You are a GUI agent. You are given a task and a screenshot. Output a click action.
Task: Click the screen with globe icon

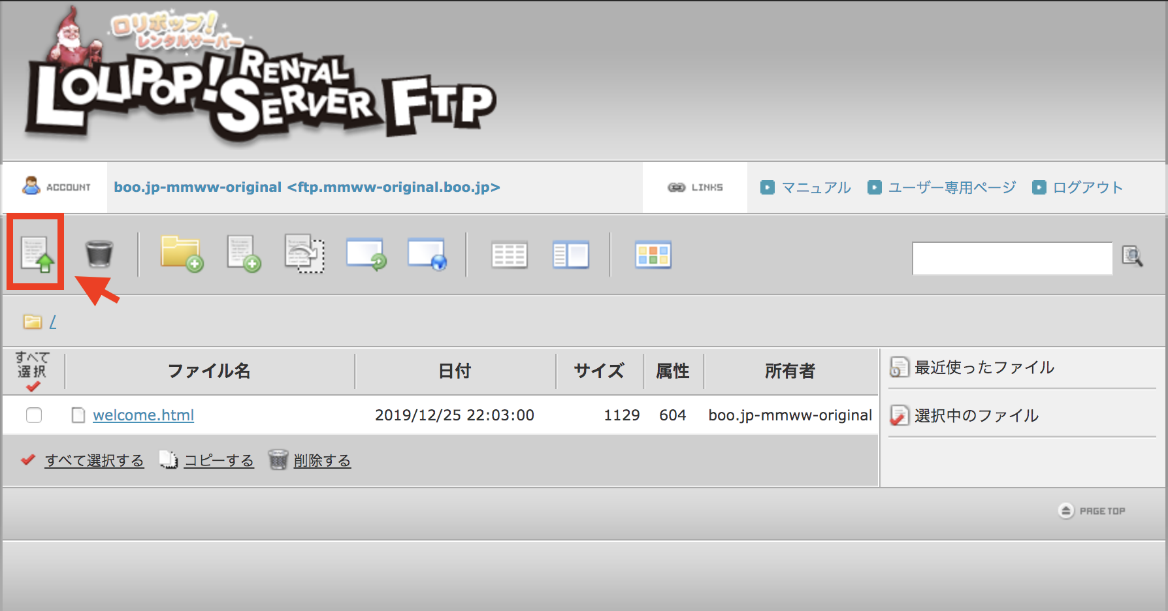[x=427, y=254]
